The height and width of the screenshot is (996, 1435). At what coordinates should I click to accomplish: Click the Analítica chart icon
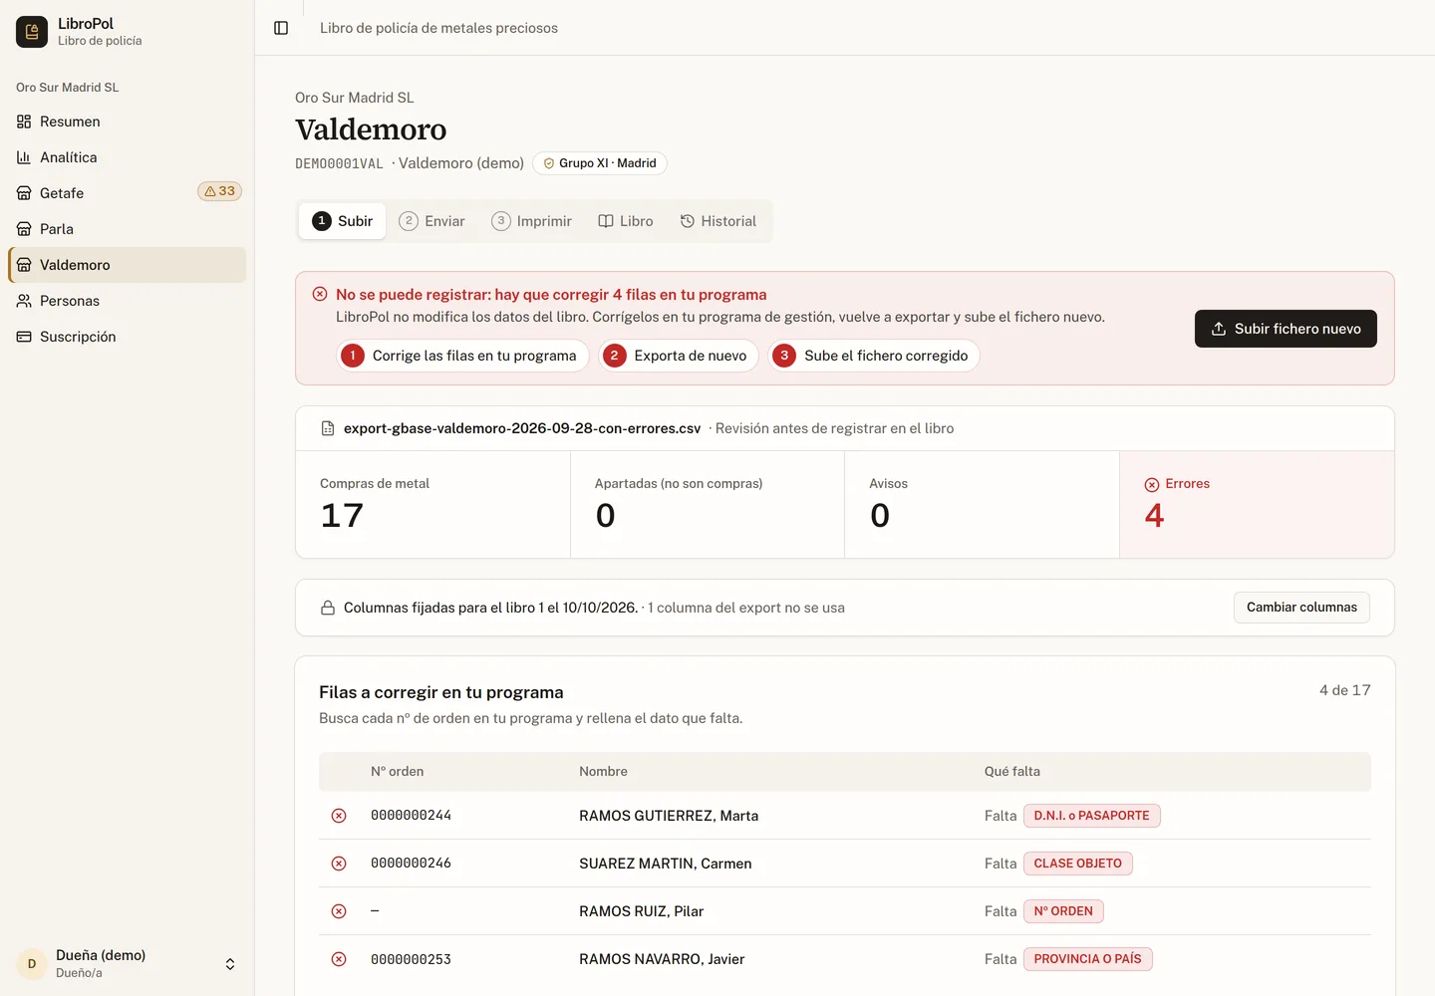tap(24, 157)
